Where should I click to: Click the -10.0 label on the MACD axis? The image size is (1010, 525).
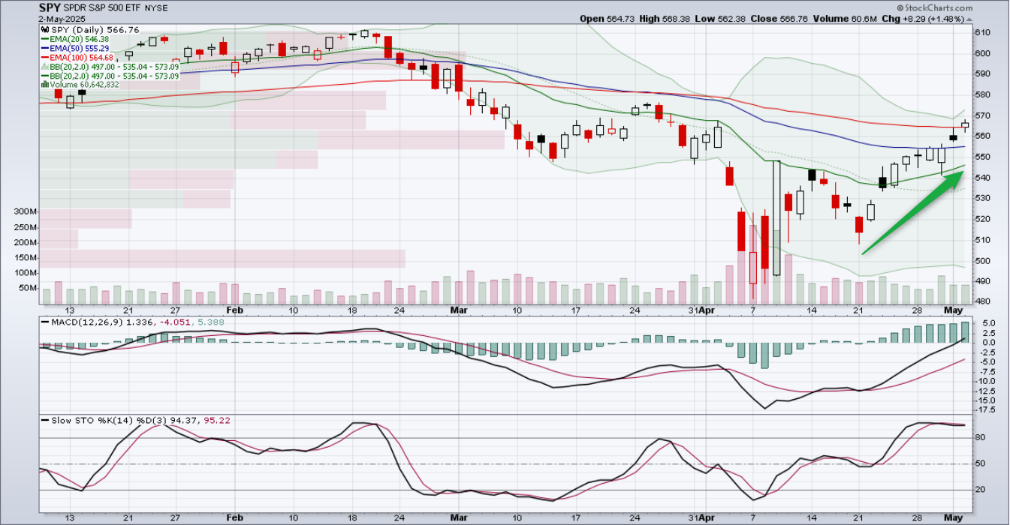(985, 381)
